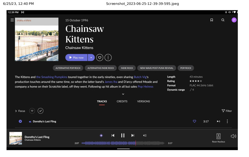
Task: Switch to the Versions tab
Action: point(143,101)
